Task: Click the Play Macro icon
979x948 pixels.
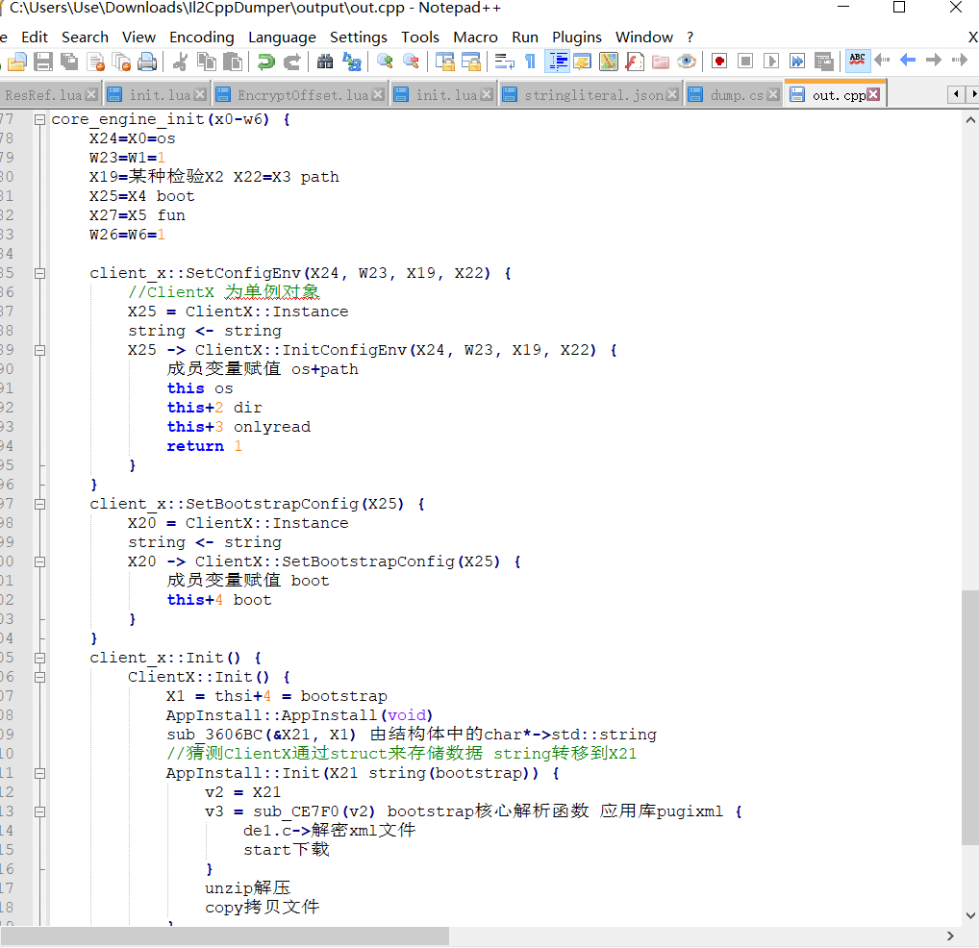Action: (x=770, y=62)
